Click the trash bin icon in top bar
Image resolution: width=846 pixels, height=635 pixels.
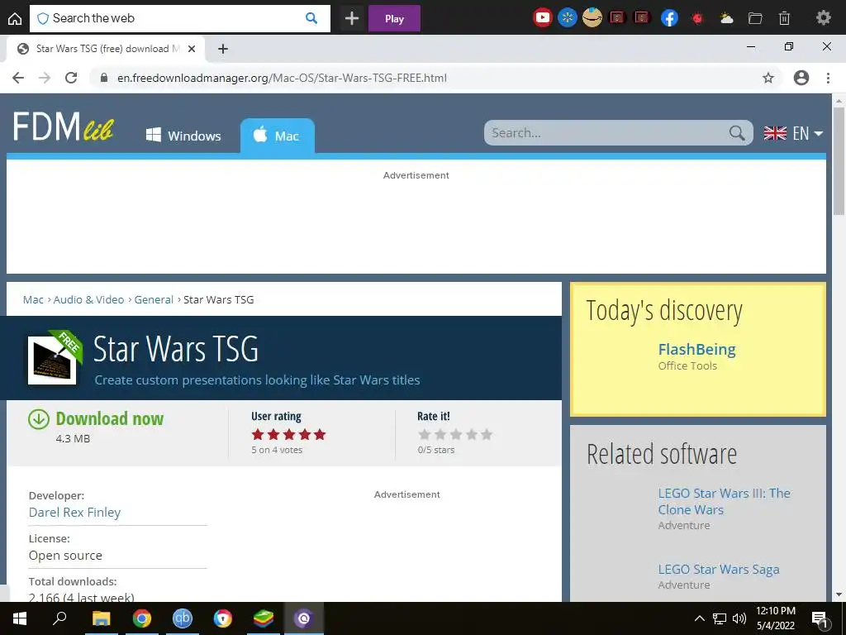pos(785,18)
